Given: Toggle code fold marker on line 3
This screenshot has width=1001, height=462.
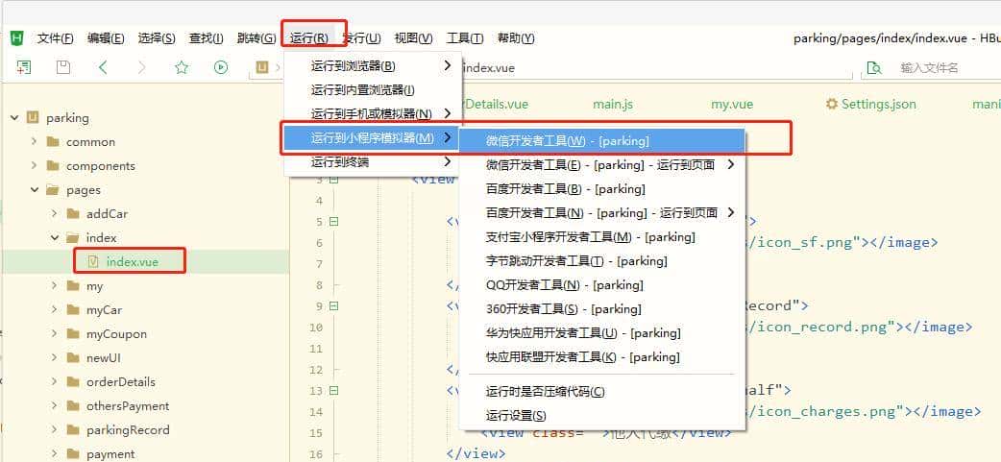Looking at the screenshot, I should pos(333,180).
